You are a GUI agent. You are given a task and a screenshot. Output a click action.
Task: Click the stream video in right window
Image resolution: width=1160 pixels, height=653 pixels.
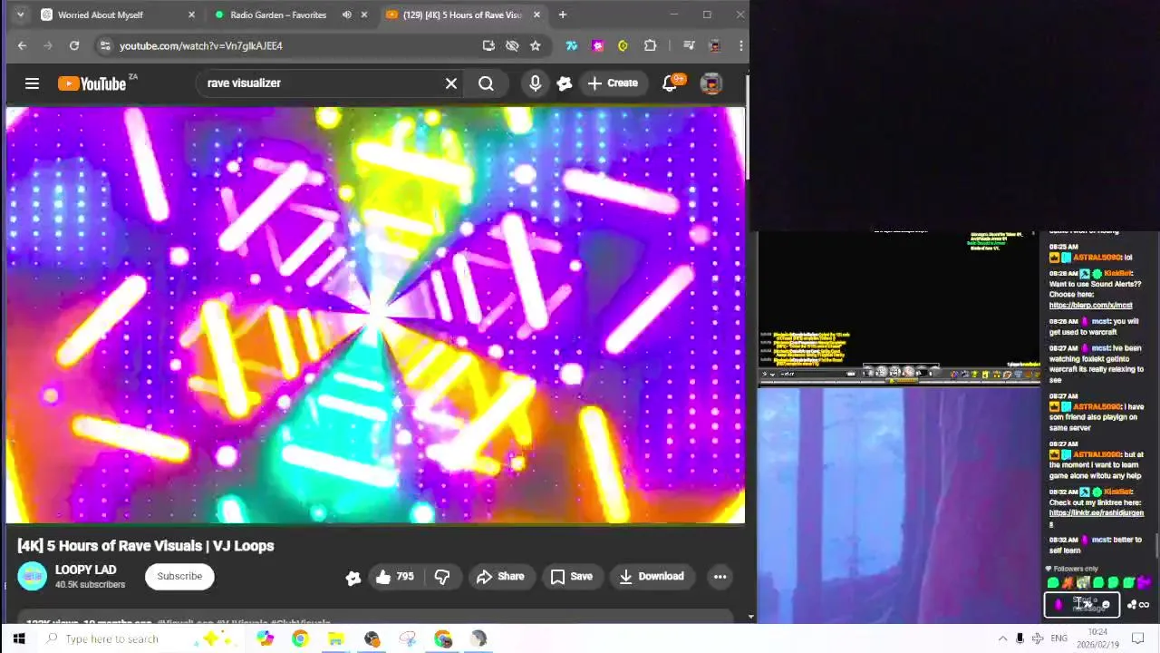(899, 505)
